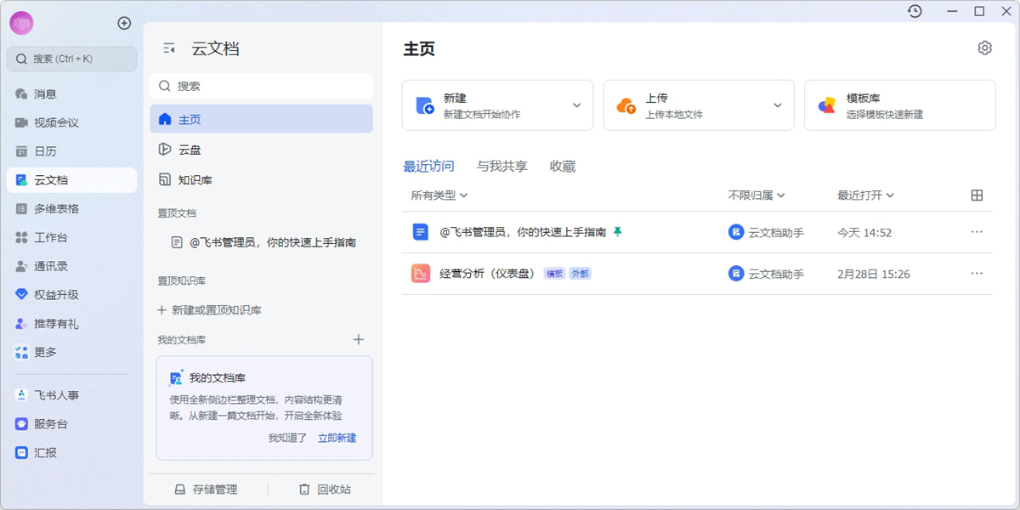Click the 2月28日 15:26 timestamp

point(874,274)
